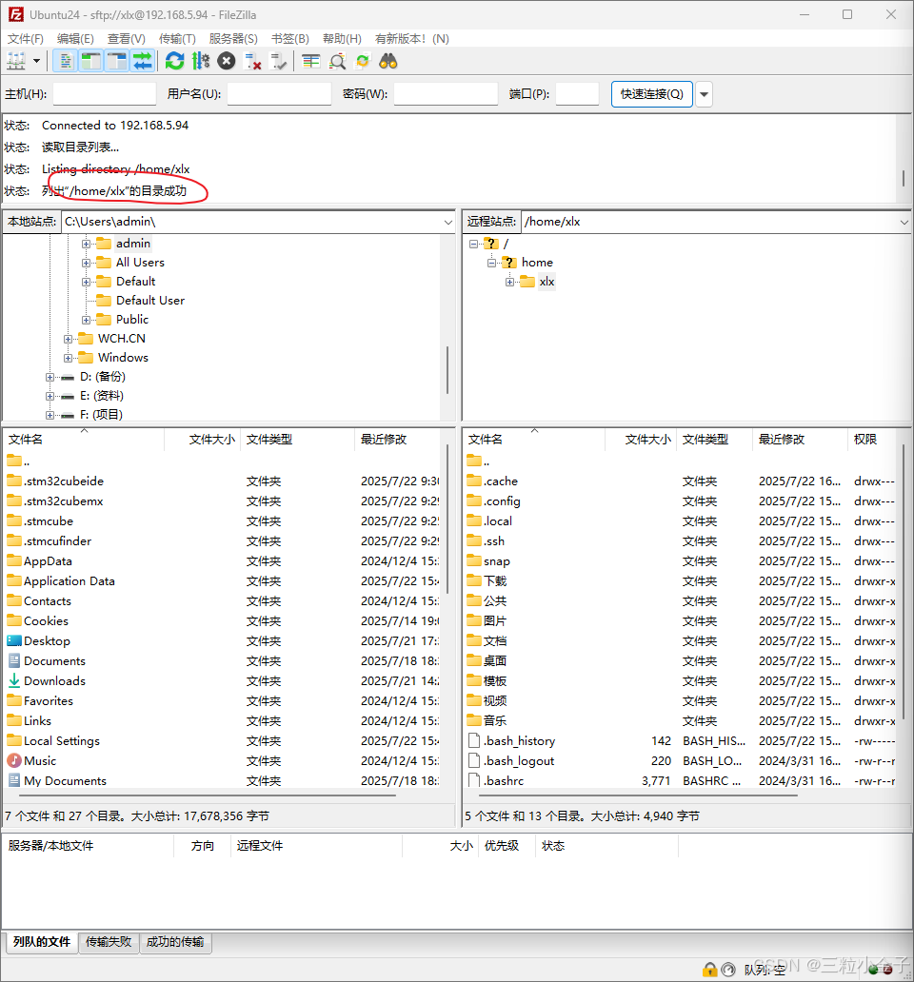
Task: Open 帮助(H) menu
Action: coord(342,39)
